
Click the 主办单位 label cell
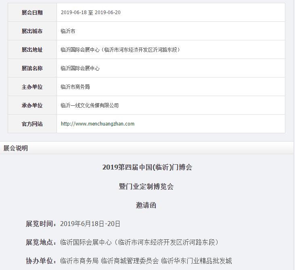coord(32,86)
